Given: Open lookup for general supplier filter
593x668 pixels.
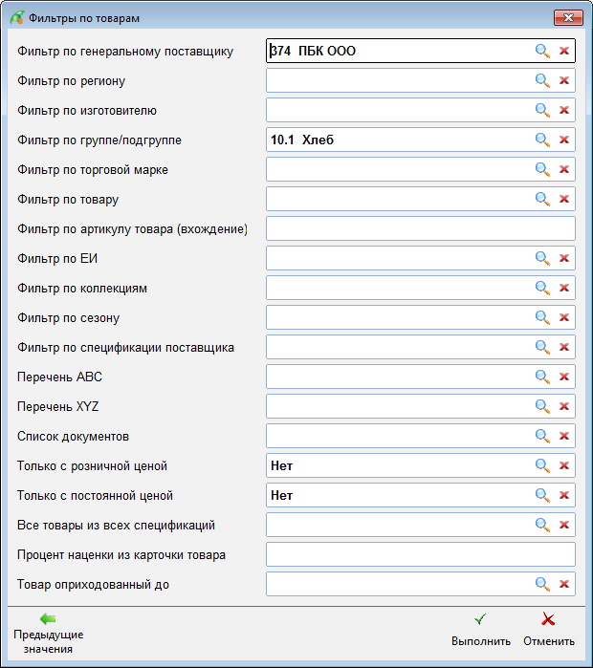Looking at the screenshot, I should point(542,51).
